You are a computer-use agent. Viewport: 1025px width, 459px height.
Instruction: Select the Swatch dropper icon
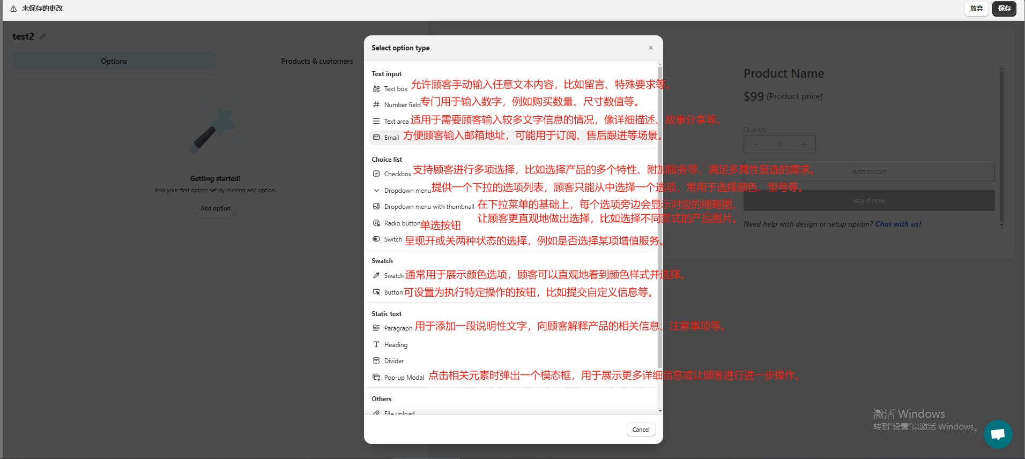click(x=376, y=275)
